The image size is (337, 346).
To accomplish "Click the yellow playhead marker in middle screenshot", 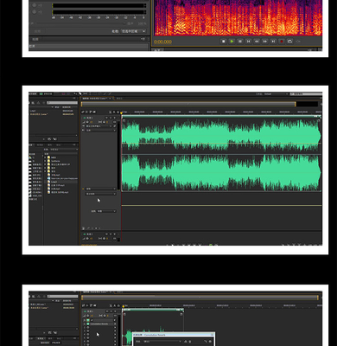I will point(122,112).
